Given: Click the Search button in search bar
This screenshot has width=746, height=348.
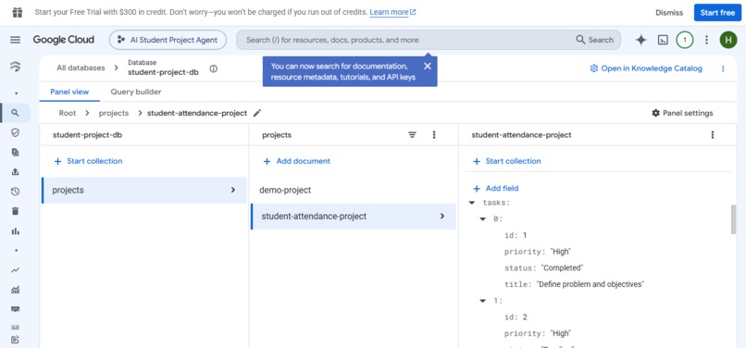Looking at the screenshot, I should click(595, 40).
